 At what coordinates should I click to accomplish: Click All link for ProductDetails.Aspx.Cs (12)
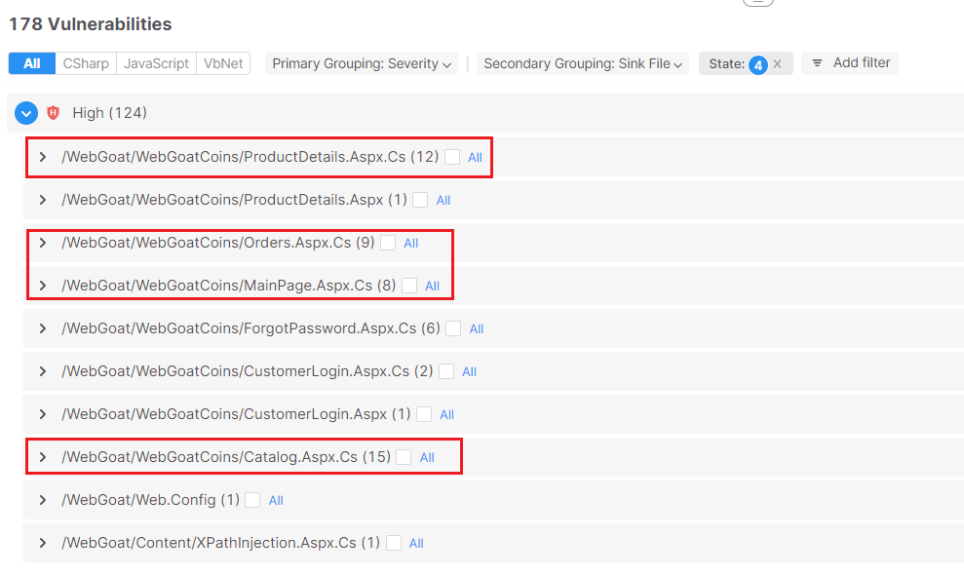(476, 157)
